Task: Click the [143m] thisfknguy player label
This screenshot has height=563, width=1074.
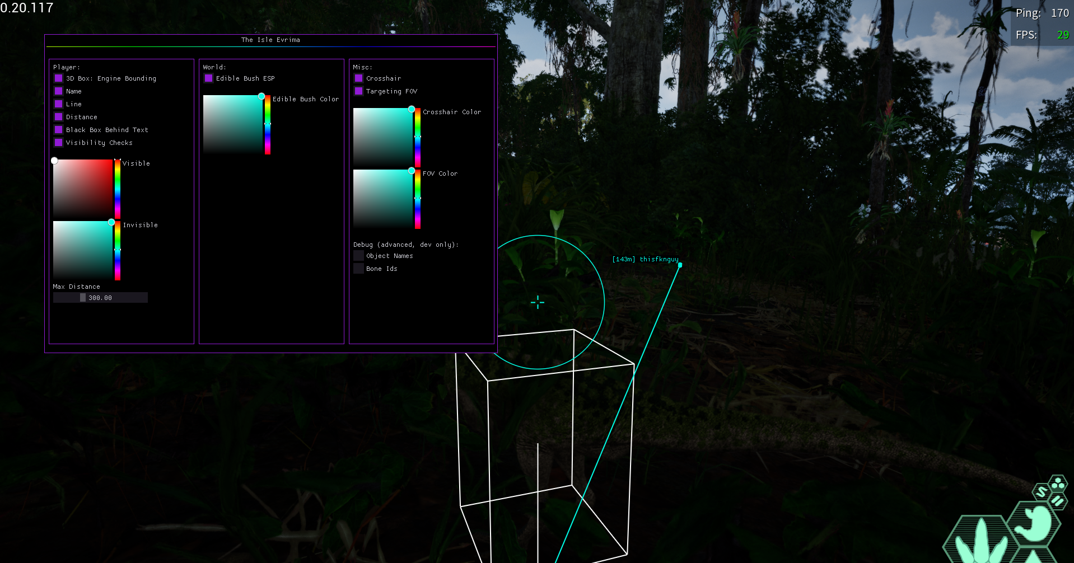Action: tap(645, 259)
